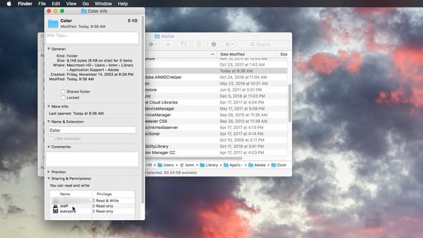Select the Library row dated Oct 11, 2018
Viewport: 423px width, 238px height.
tap(216, 146)
